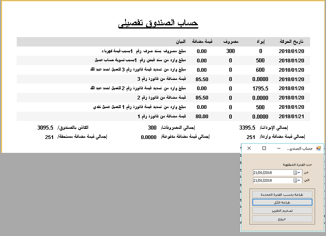
Task: Click description قيمة مضافة من فاتورة رقم 1
Action: (x=162, y=116)
